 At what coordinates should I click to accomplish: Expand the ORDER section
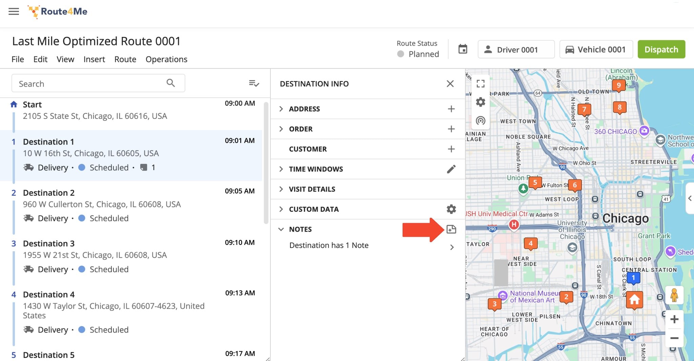pyautogui.click(x=281, y=129)
